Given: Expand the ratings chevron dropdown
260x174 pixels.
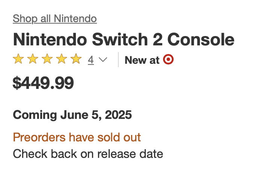Looking at the screenshot, I should 103,60.
